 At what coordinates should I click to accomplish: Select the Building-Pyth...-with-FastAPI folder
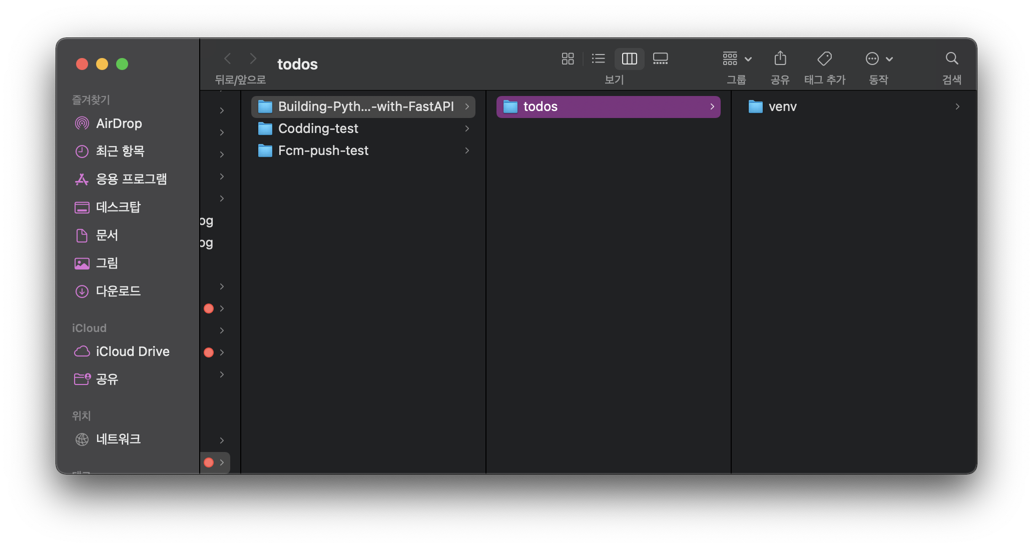tap(365, 106)
